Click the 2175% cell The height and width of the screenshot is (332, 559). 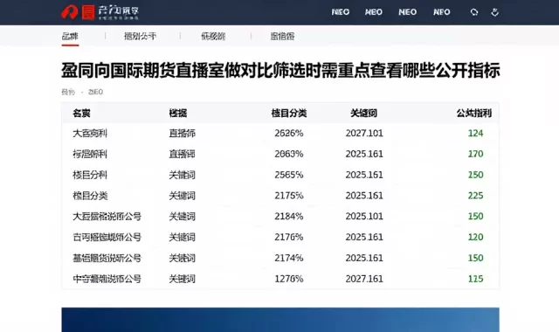289,196
